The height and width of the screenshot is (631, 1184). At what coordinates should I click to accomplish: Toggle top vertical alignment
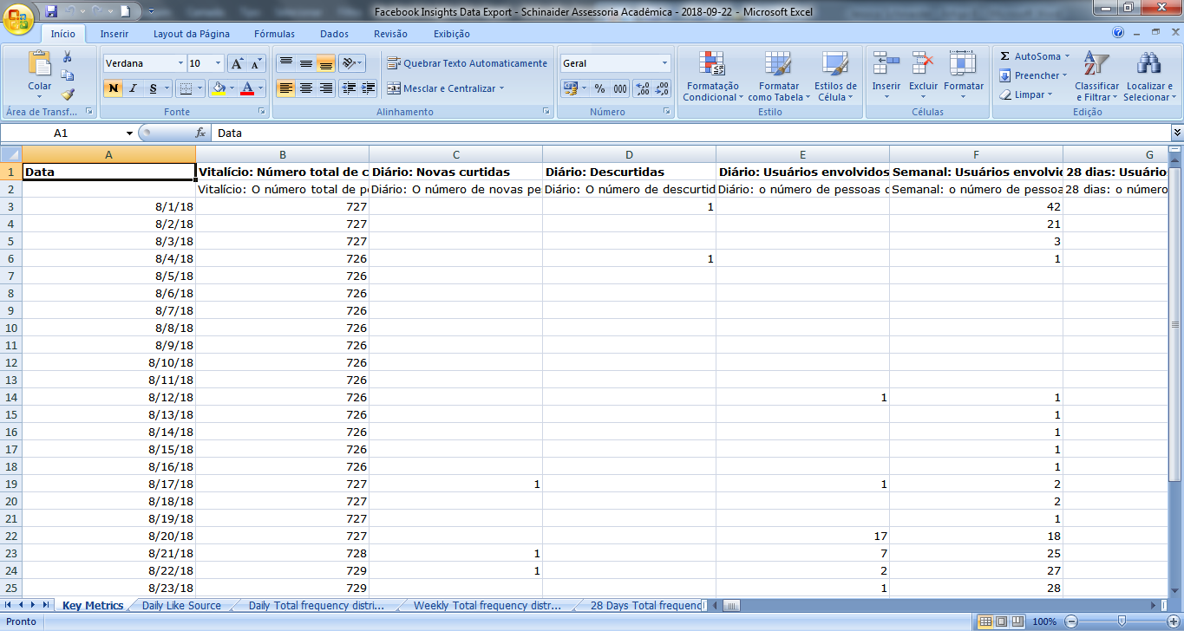pyautogui.click(x=285, y=63)
